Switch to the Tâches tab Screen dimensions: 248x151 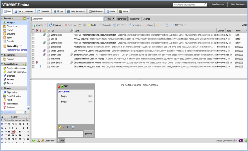pyautogui.click(x=58, y=11)
